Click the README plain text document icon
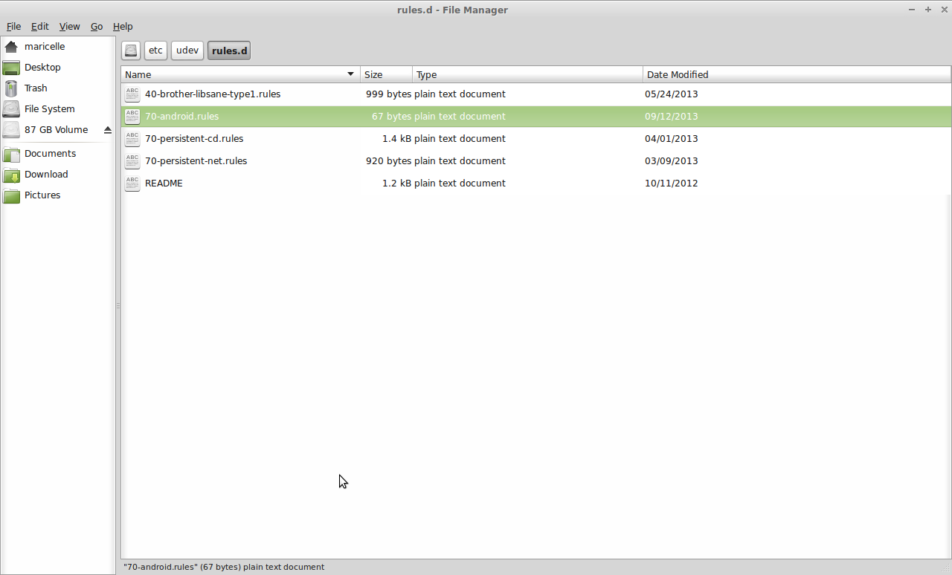 (132, 183)
